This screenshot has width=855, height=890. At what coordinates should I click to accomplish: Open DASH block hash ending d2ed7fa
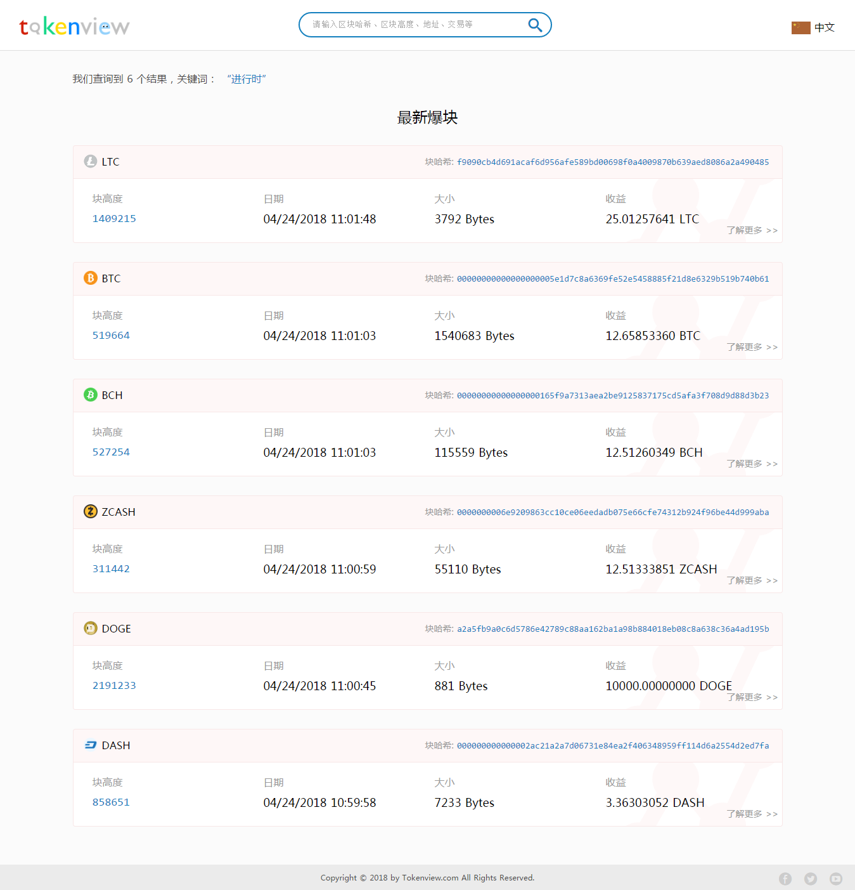coord(613,746)
